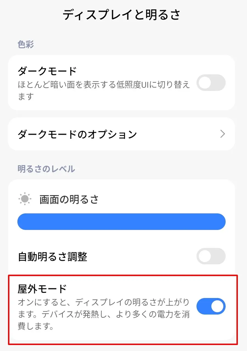The height and width of the screenshot is (351, 247).
Task: Click the ディスプレイと明るさ page title
Action: coord(122,15)
